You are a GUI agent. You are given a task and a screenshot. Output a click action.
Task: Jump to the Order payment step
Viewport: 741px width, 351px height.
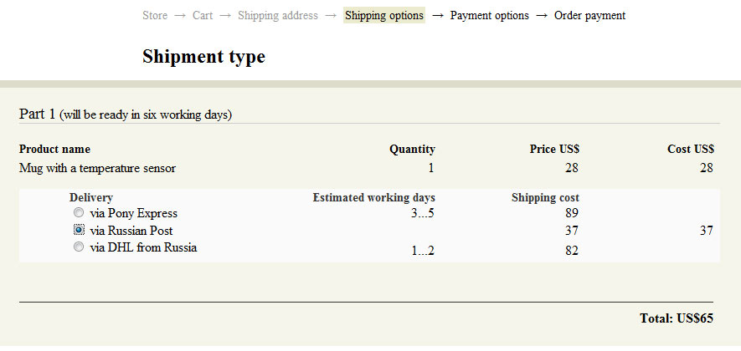(x=589, y=15)
